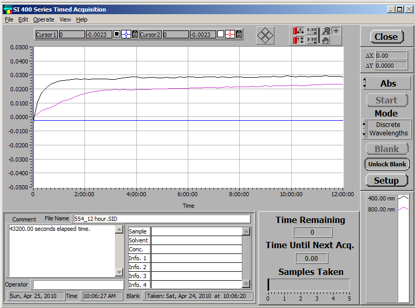Open Cursor1 crosshair style menu
This screenshot has height=308, width=415.
tap(126, 35)
